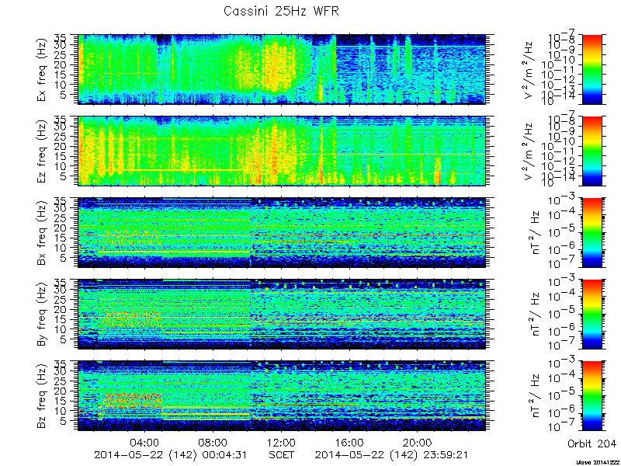
Task: Click the nT²/Hz unit label beside By colorbar
Action: pyautogui.click(x=535, y=315)
